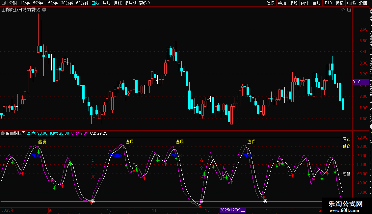The height and width of the screenshot is (214, 372).
Task: Click the 复权 adjustment button
Action: (271, 3)
